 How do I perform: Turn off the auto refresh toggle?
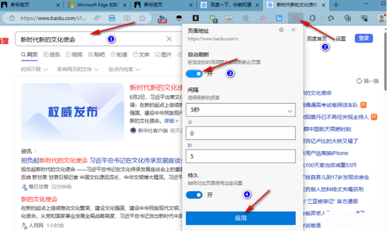tap(194, 73)
